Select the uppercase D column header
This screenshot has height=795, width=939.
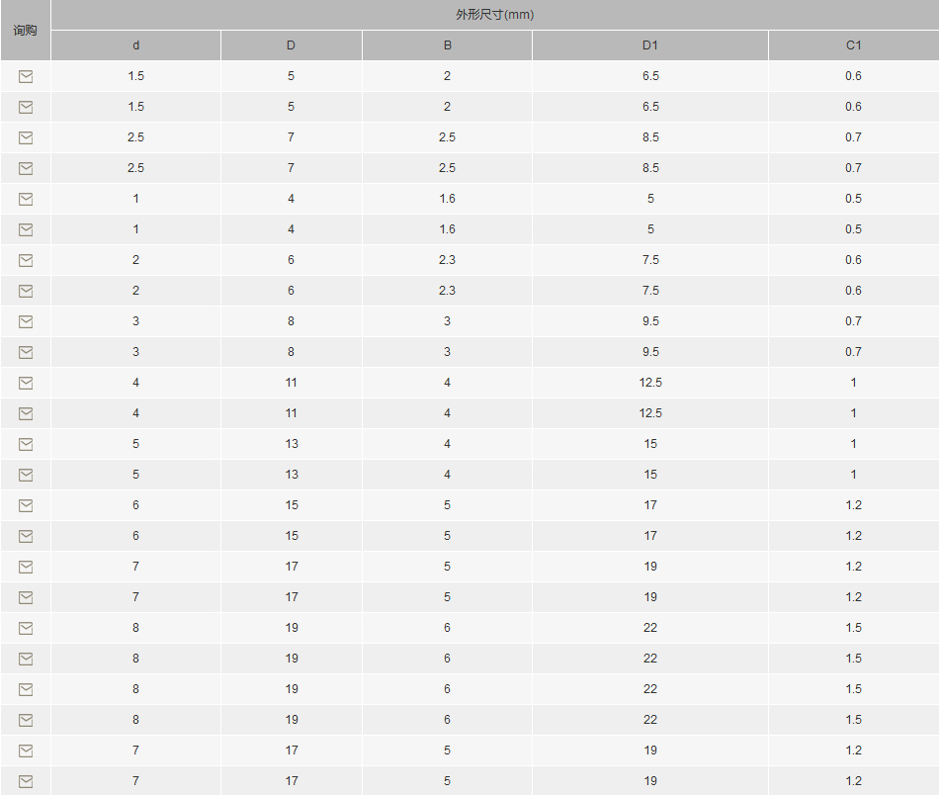coord(291,45)
